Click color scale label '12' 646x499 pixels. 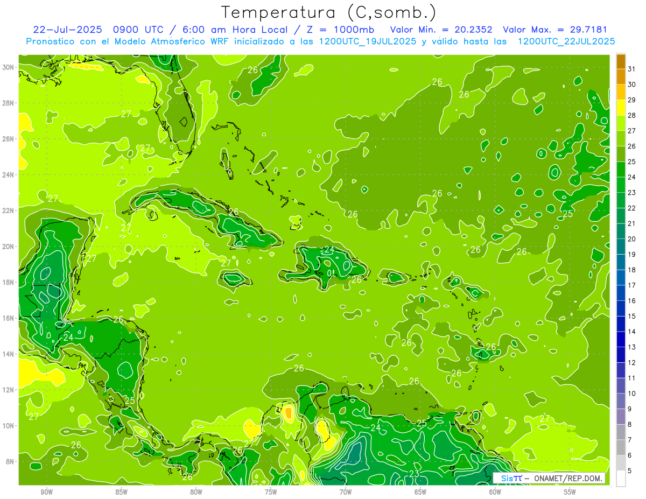click(x=632, y=362)
